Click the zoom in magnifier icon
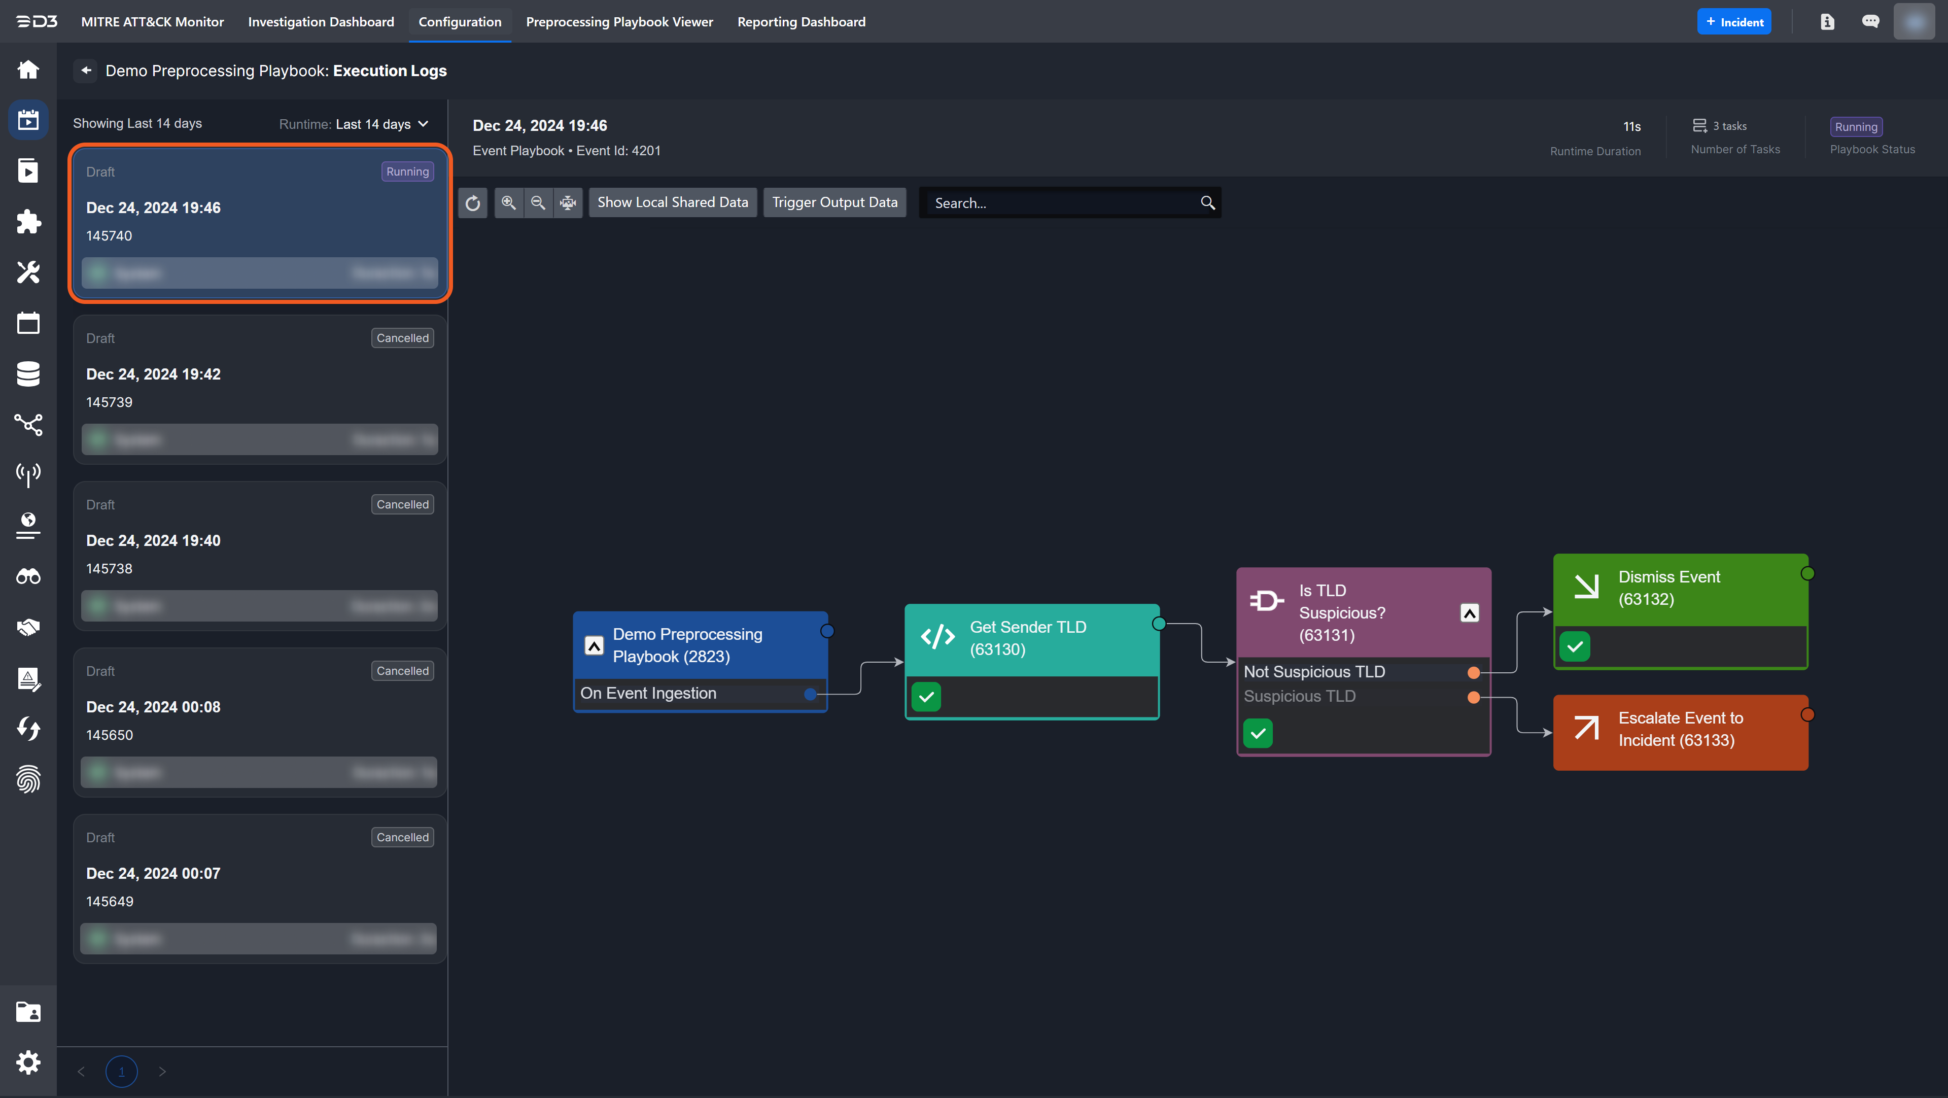The image size is (1948, 1098). point(508,202)
